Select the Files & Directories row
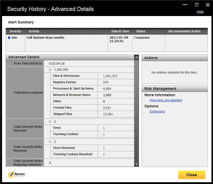 (92, 76)
